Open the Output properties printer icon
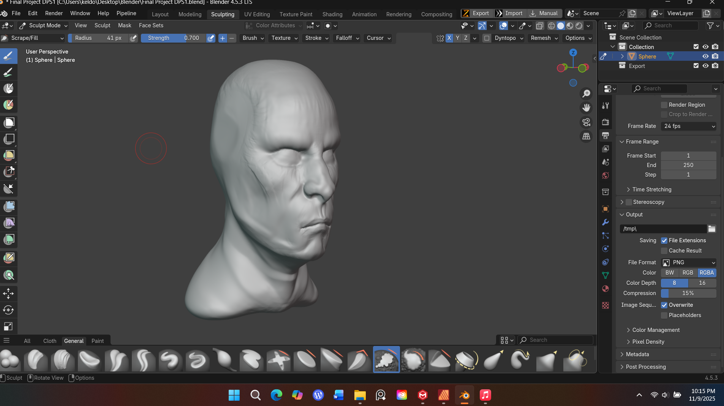Screen dimensions: 724x406 (605, 136)
